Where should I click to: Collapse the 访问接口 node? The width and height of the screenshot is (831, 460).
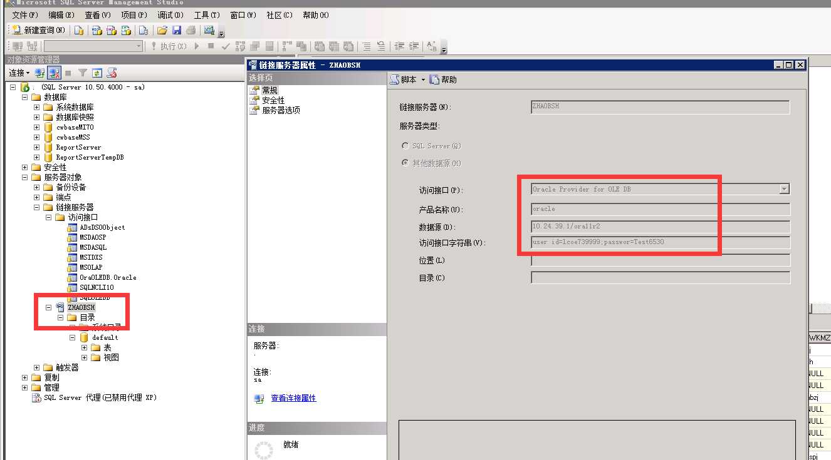(x=49, y=217)
